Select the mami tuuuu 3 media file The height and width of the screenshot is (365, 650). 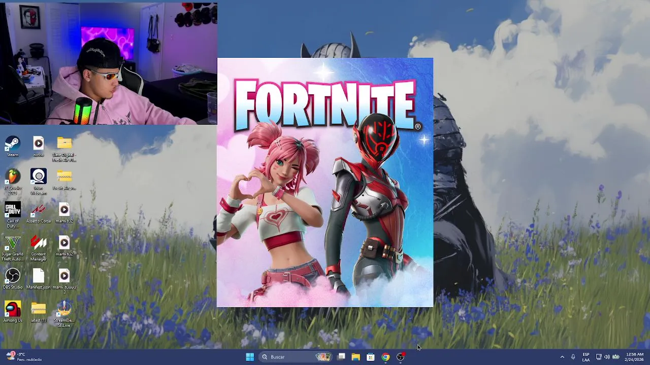click(64, 281)
